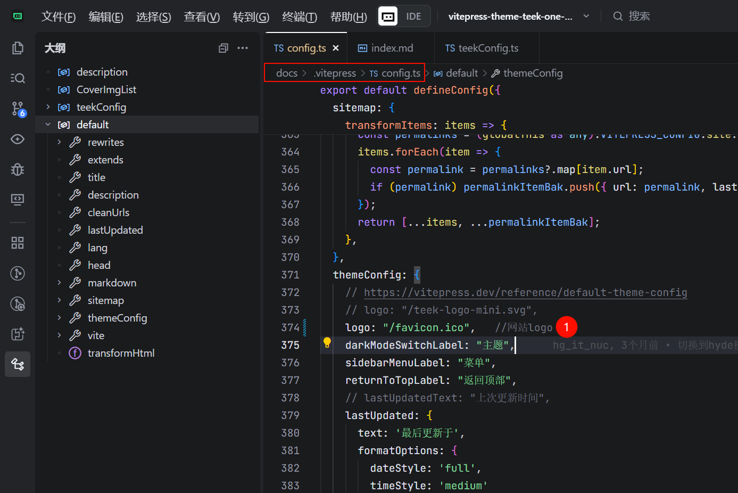This screenshot has width=738, height=493.
Task: Close the config.ts tab
Action: (x=336, y=48)
